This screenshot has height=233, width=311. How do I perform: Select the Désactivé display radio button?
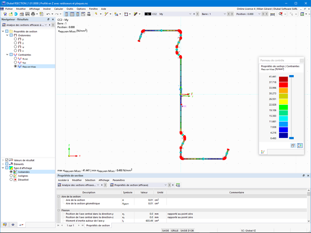[x=11, y=180]
